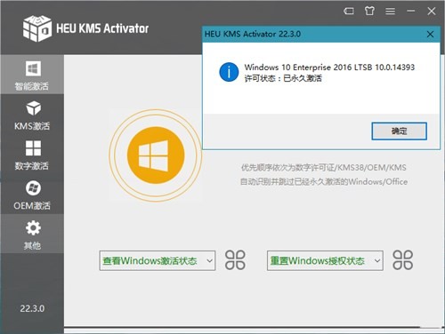Select the KMS激活 sidebar tab
This screenshot has width=445, height=334.
32,115
